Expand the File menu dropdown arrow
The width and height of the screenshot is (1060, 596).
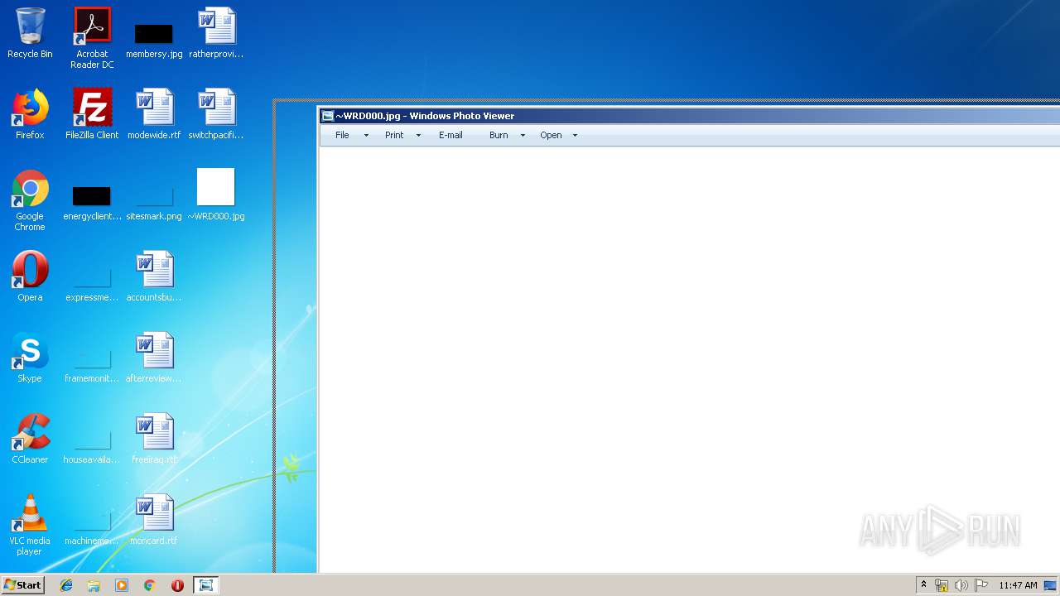366,136
